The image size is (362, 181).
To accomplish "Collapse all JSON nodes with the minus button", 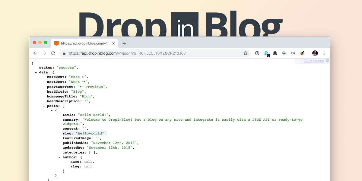I will [301, 61].
